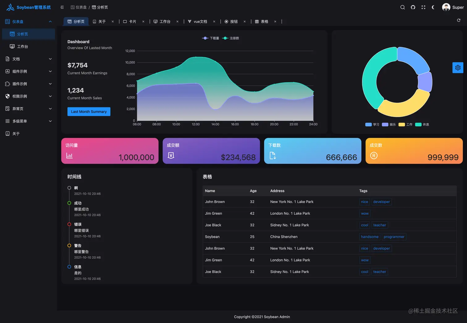Open theme settings gear button

458,68
